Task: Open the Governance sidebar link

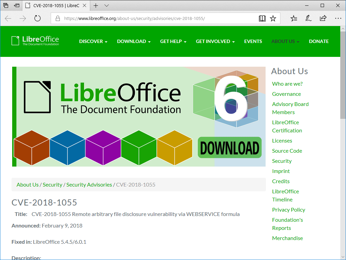Action: tap(287, 94)
